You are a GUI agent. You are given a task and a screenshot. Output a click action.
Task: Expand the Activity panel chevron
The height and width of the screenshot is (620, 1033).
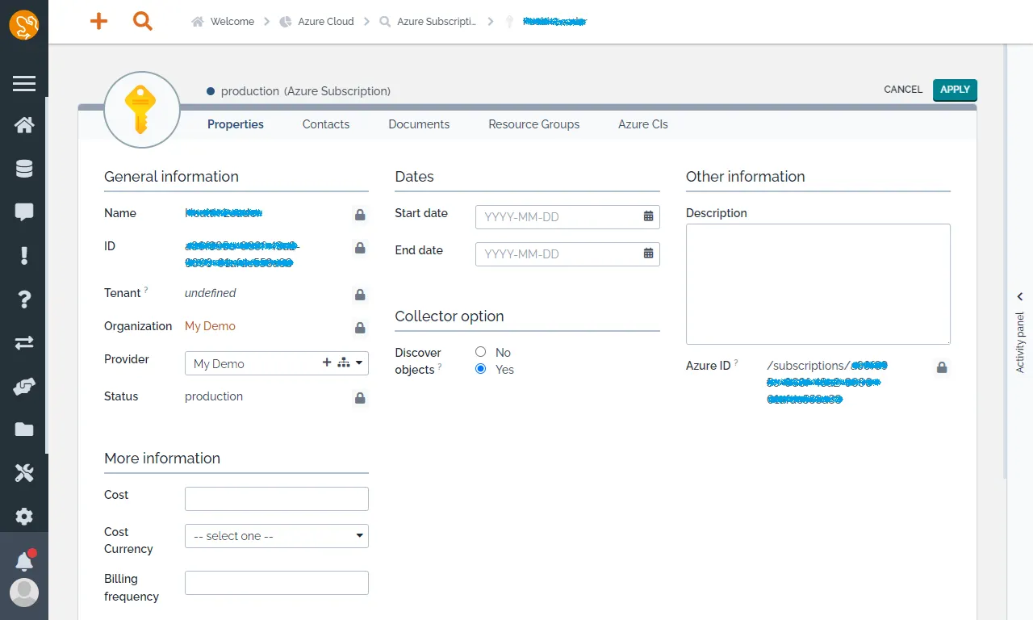click(1020, 297)
